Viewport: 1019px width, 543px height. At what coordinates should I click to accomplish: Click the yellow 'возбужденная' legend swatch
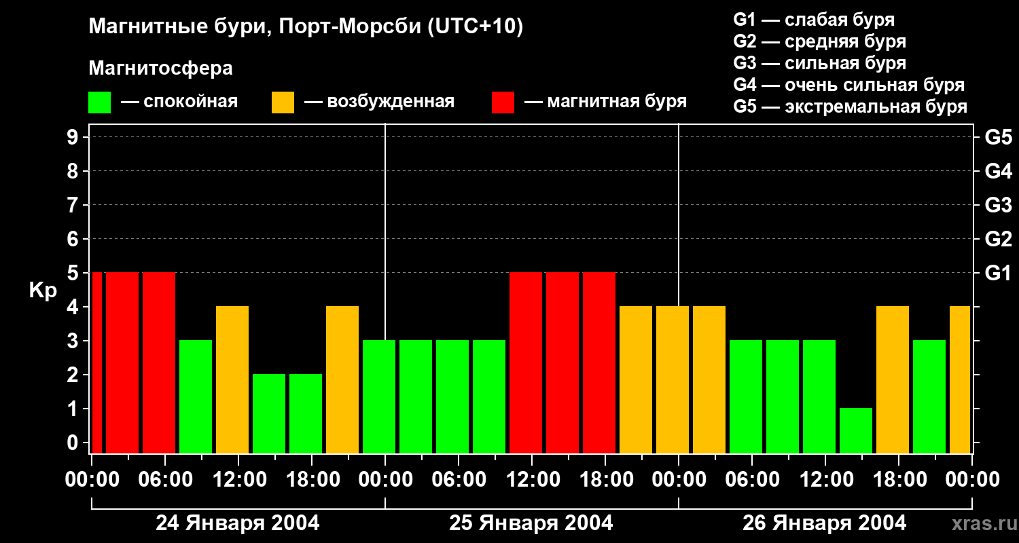283,102
